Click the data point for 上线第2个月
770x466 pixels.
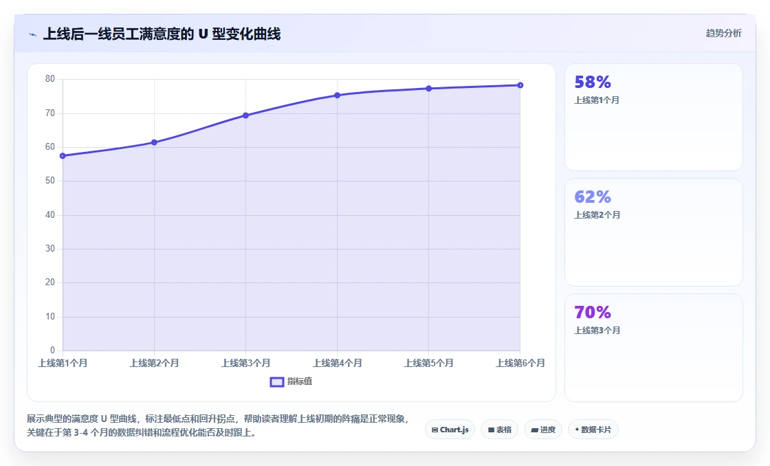[x=154, y=142]
